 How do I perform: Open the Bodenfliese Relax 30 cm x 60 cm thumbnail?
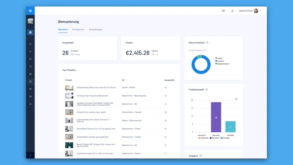69,153
